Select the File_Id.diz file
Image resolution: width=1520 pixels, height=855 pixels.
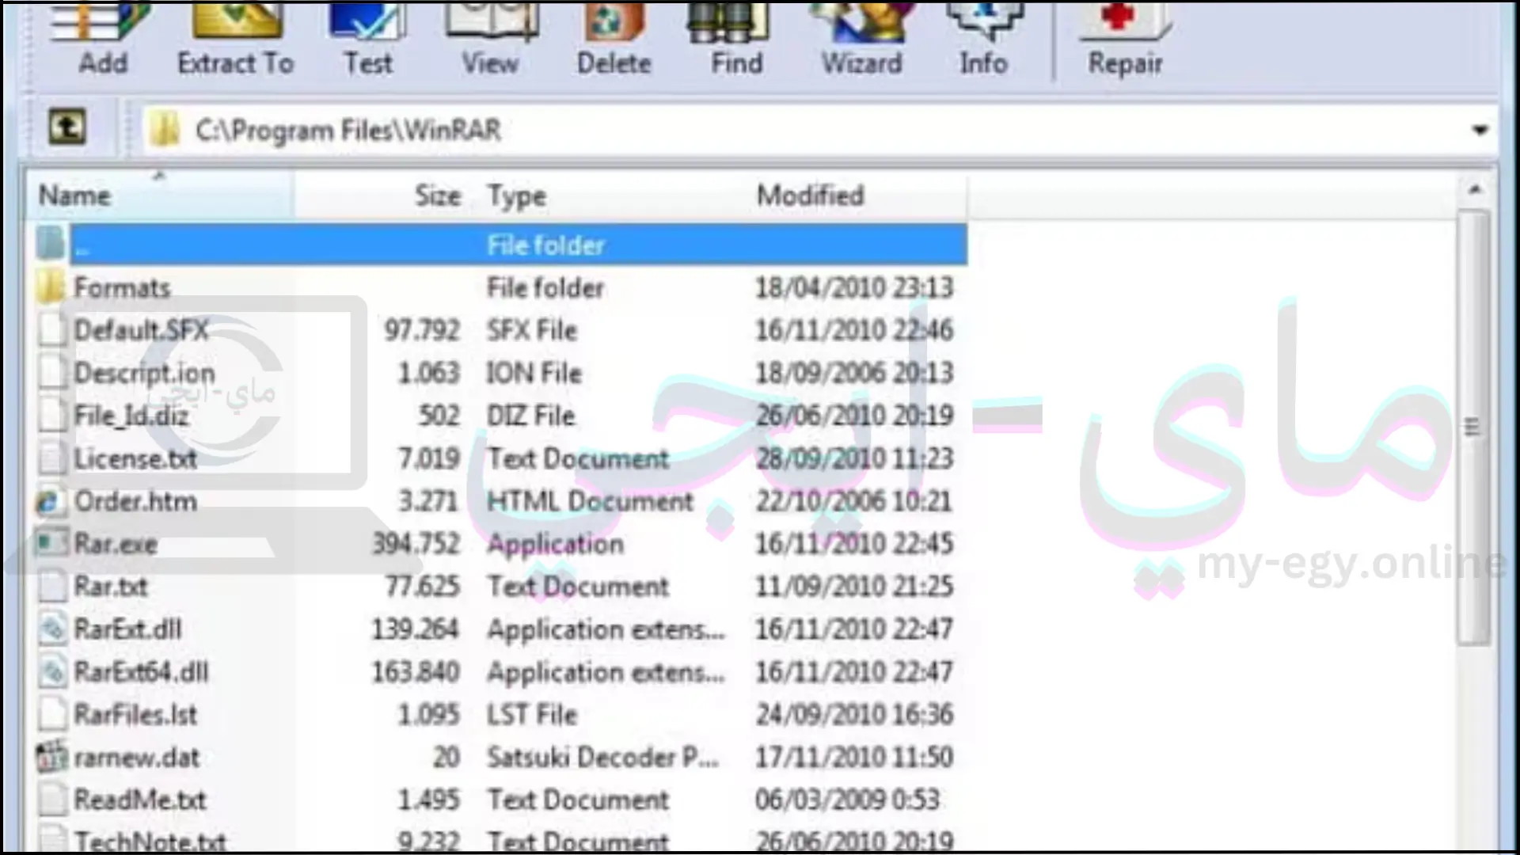[131, 416]
